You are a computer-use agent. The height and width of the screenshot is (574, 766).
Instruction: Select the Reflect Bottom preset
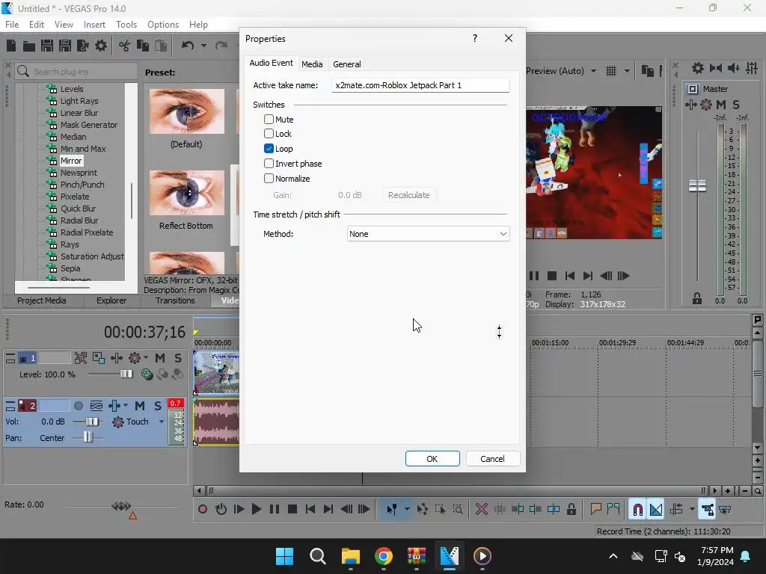(186, 199)
